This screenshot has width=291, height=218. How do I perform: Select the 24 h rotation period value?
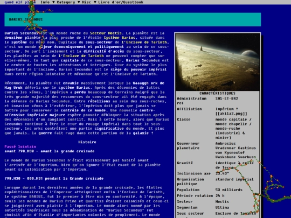click(220, 196)
